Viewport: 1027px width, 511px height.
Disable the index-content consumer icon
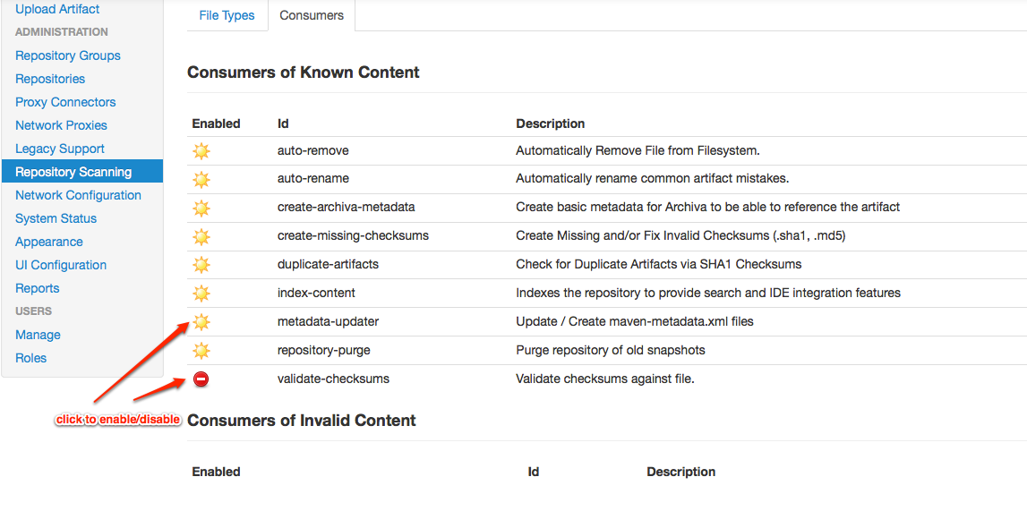(x=201, y=294)
